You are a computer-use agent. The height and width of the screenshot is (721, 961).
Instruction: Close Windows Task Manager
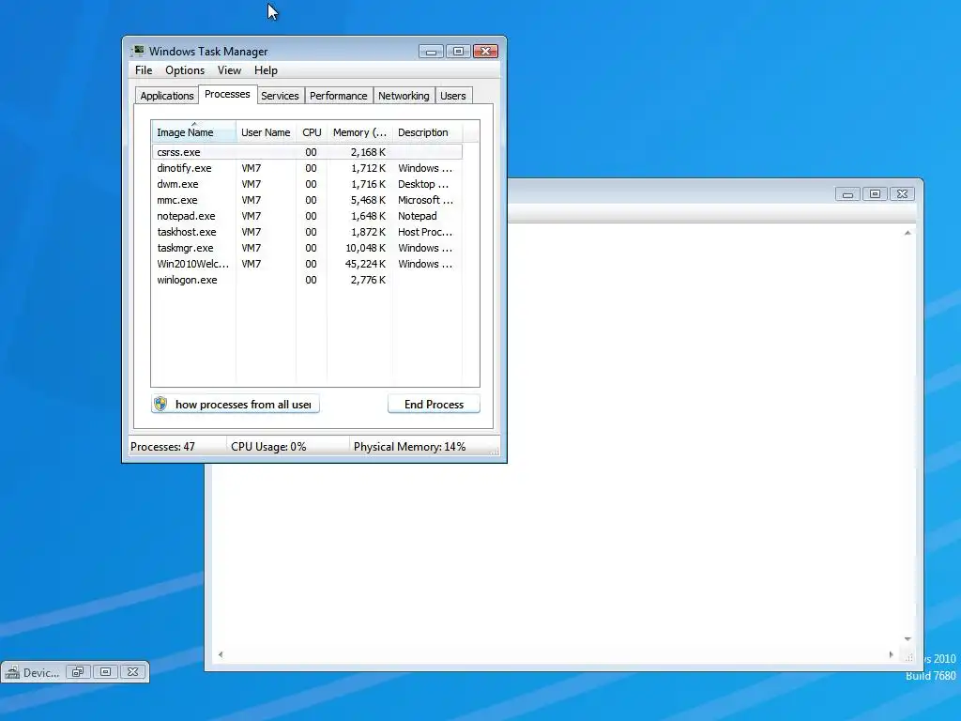coord(485,52)
